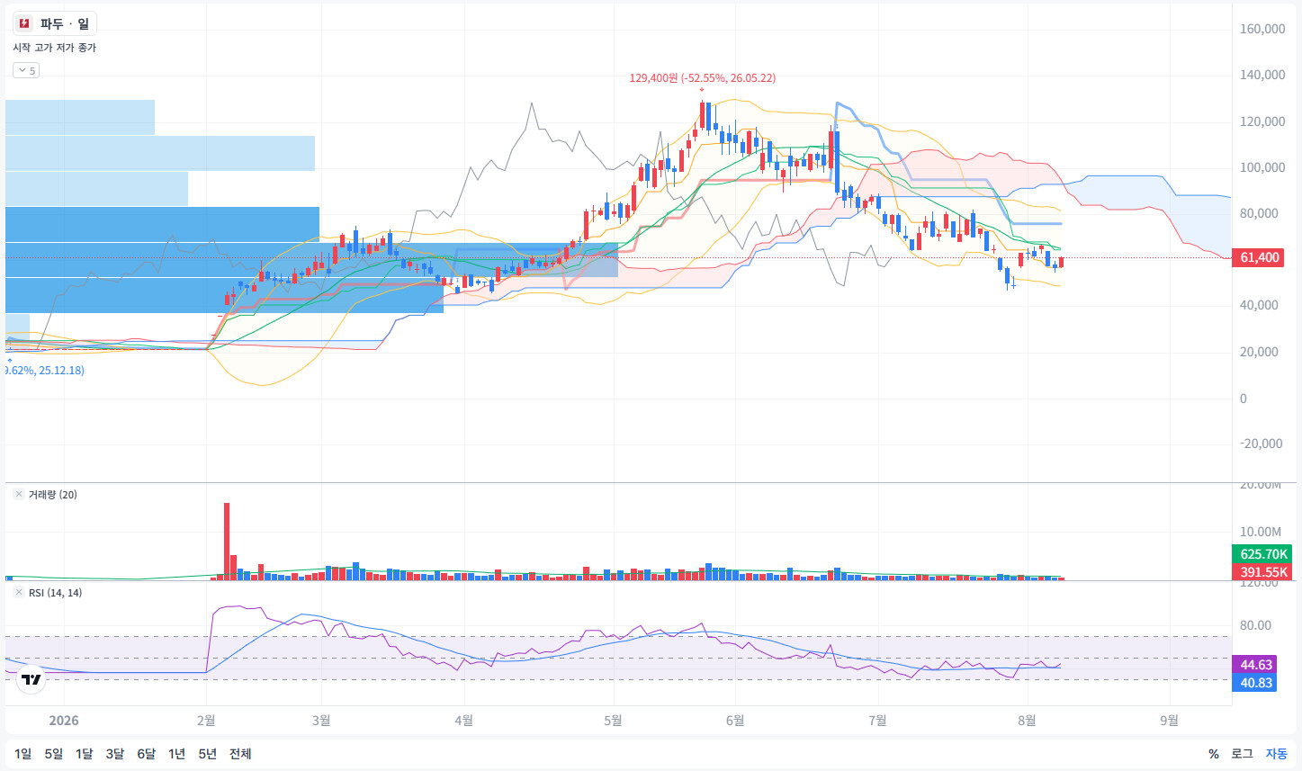The image size is (1302, 771).
Task: Click the 3월 label on time axis
Action: coord(321,721)
